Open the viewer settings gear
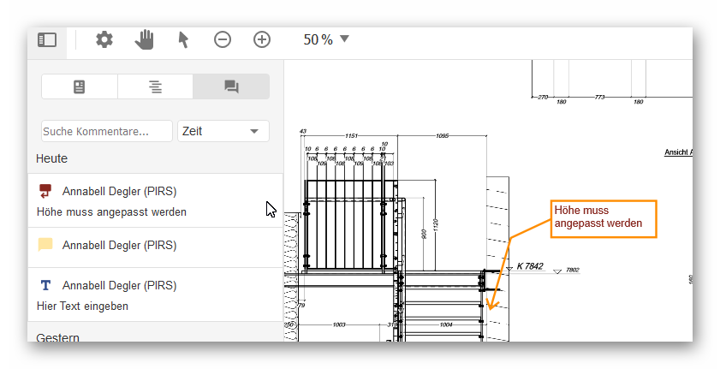 (104, 39)
